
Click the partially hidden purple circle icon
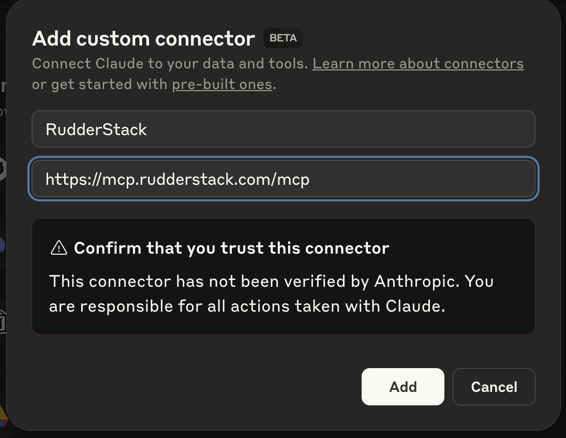(2, 246)
